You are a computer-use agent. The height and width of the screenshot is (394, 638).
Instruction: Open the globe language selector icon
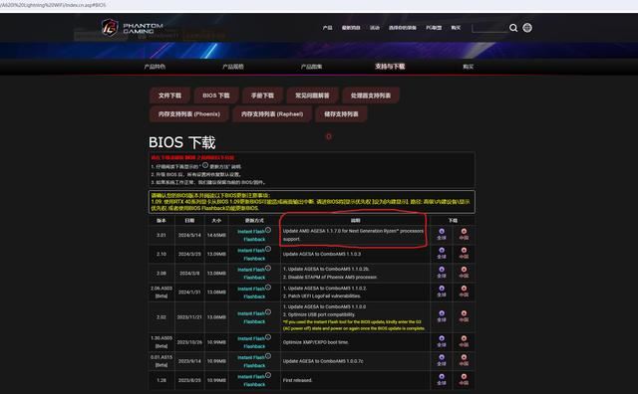pyautogui.click(x=527, y=28)
